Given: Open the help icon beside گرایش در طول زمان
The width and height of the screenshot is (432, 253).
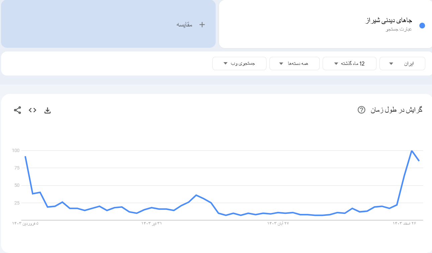Looking at the screenshot, I should click(361, 110).
